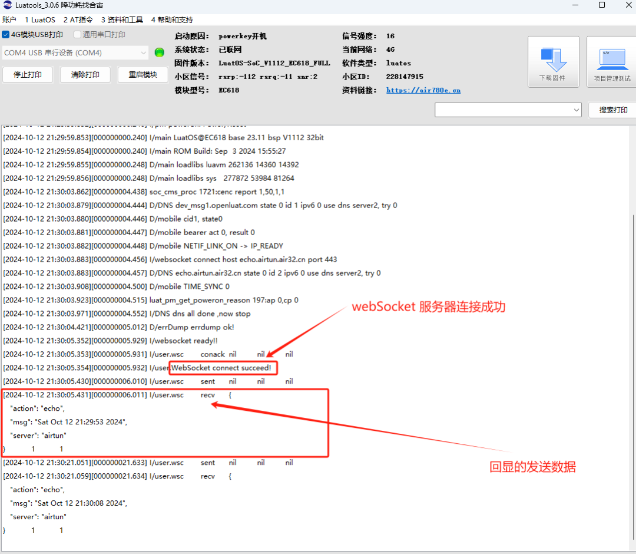636x554 pixels.
Task: Click the 清除打印 button
Action: click(x=85, y=75)
